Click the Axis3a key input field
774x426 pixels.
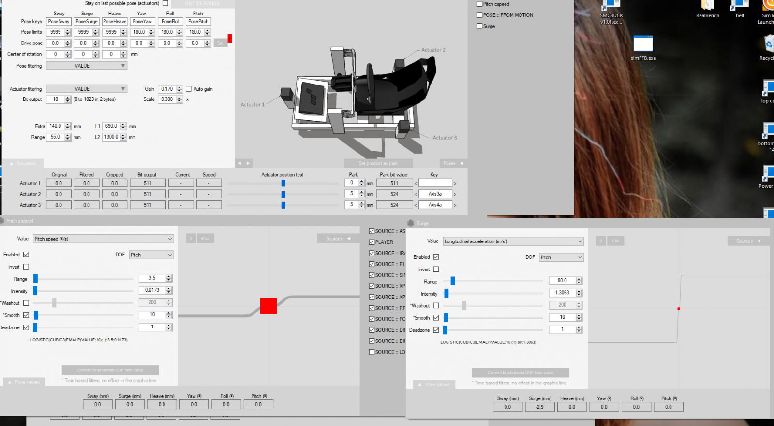tap(435, 194)
